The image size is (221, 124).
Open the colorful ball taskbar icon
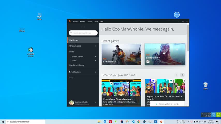[x=127, y=122]
